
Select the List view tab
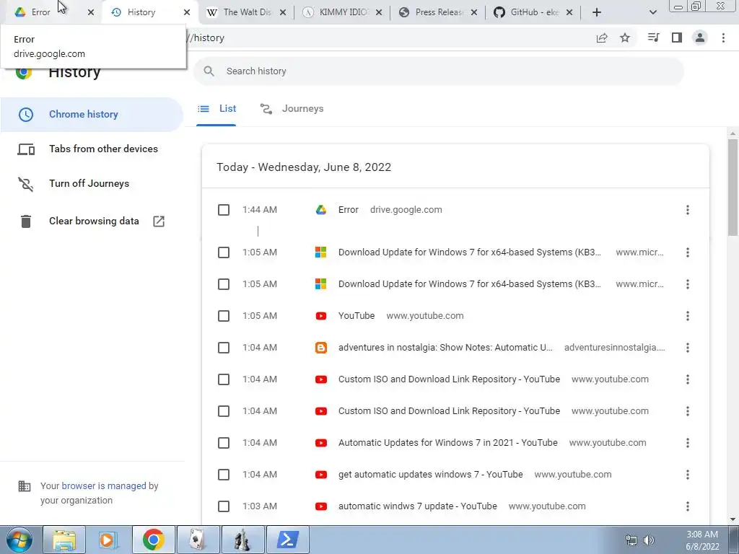point(217,109)
